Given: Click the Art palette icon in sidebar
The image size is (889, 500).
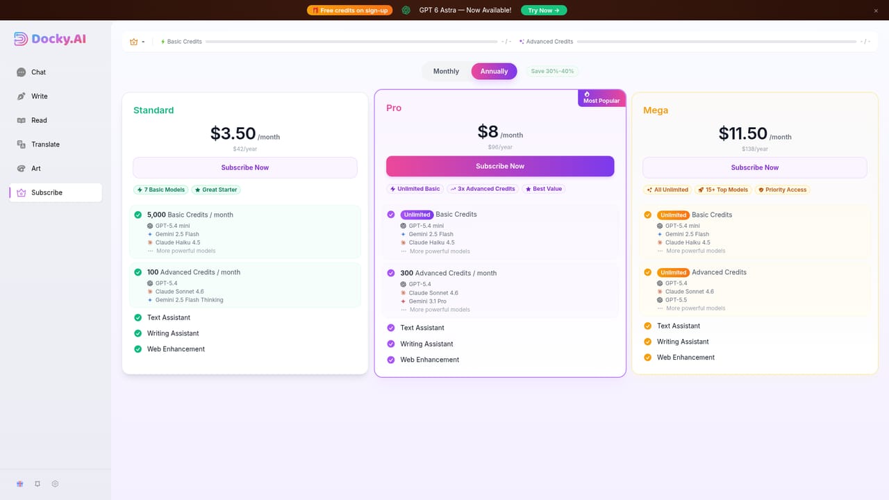Looking at the screenshot, I should click(x=22, y=169).
